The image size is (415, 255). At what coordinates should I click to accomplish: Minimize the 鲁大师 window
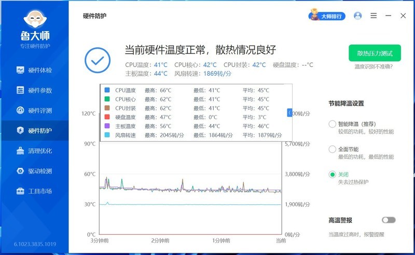pos(388,16)
